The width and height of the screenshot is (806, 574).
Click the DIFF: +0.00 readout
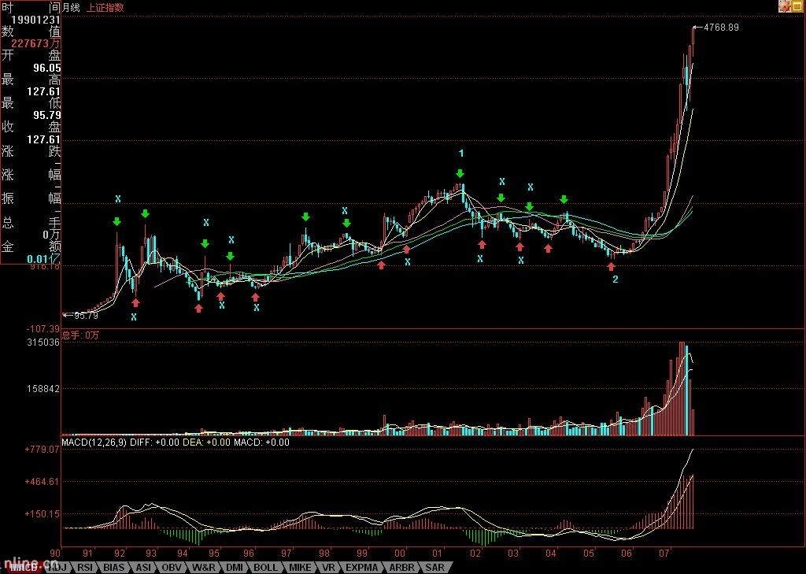(155, 443)
